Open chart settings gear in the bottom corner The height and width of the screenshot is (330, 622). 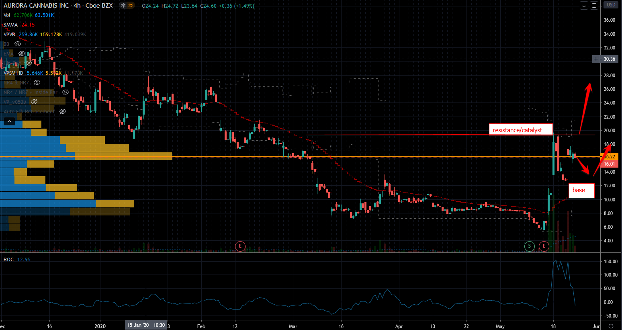click(x=611, y=326)
